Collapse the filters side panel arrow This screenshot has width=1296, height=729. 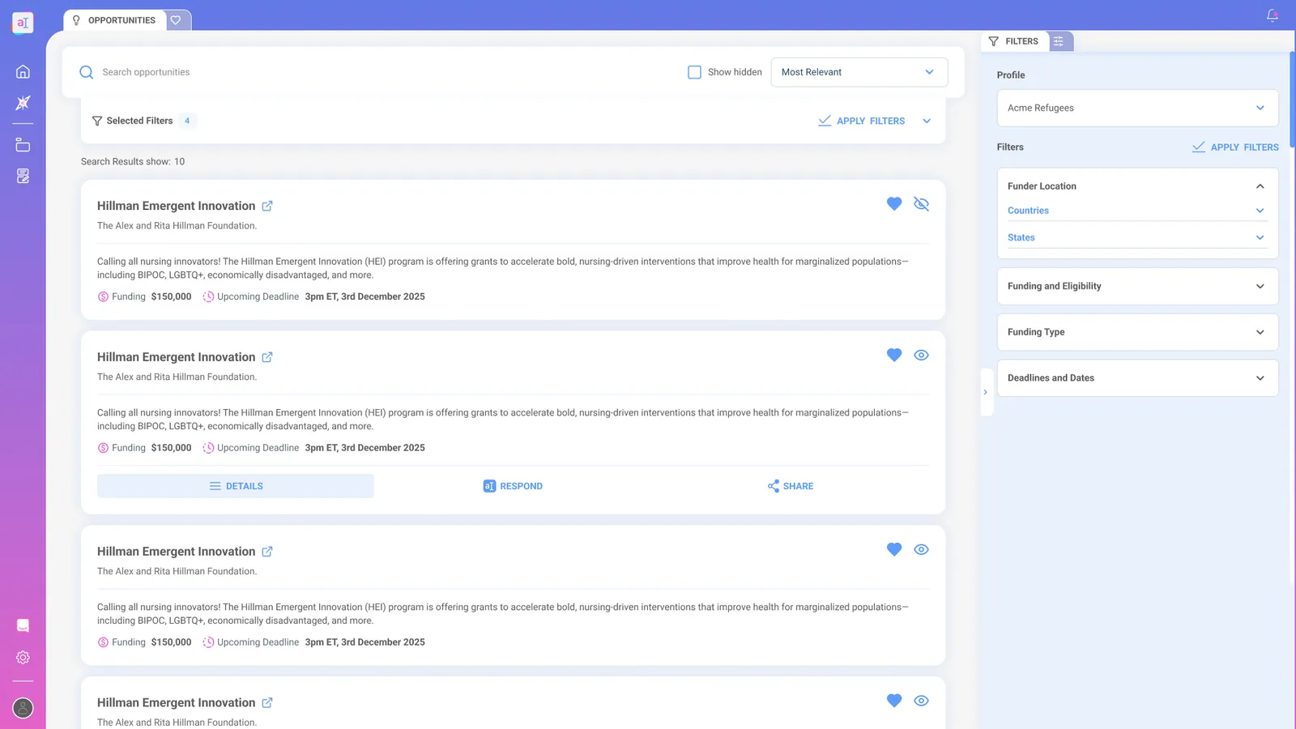click(986, 392)
